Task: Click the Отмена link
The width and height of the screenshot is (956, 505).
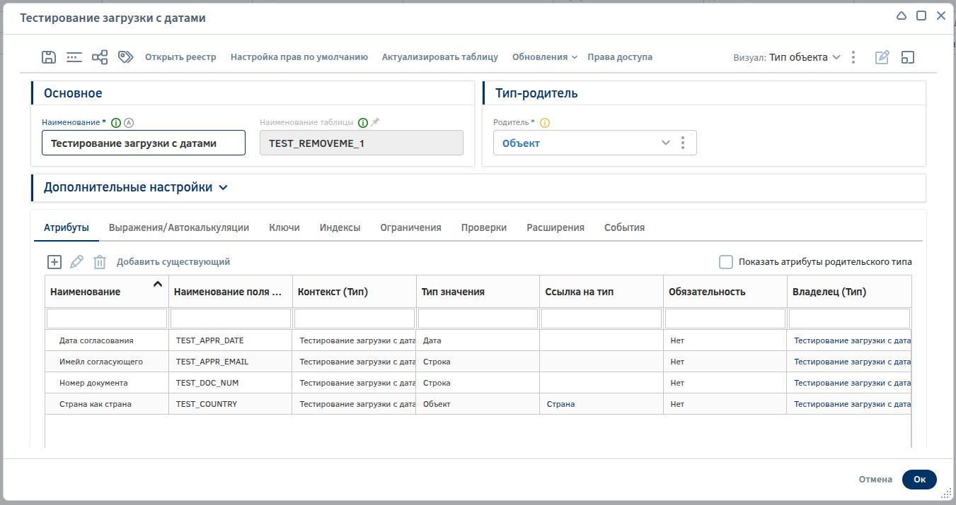Action: pos(875,479)
